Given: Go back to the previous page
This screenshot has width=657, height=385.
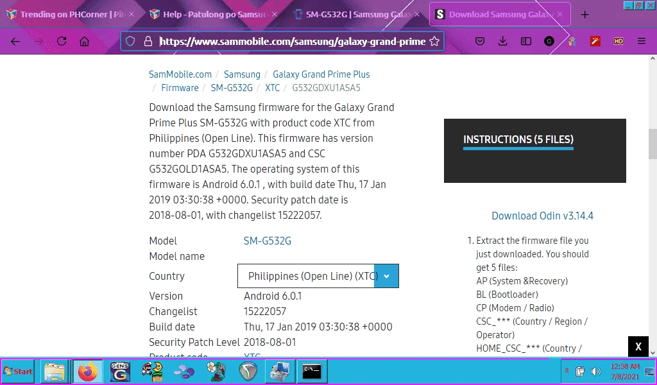Looking at the screenshot, I should [x=15, y=41].
